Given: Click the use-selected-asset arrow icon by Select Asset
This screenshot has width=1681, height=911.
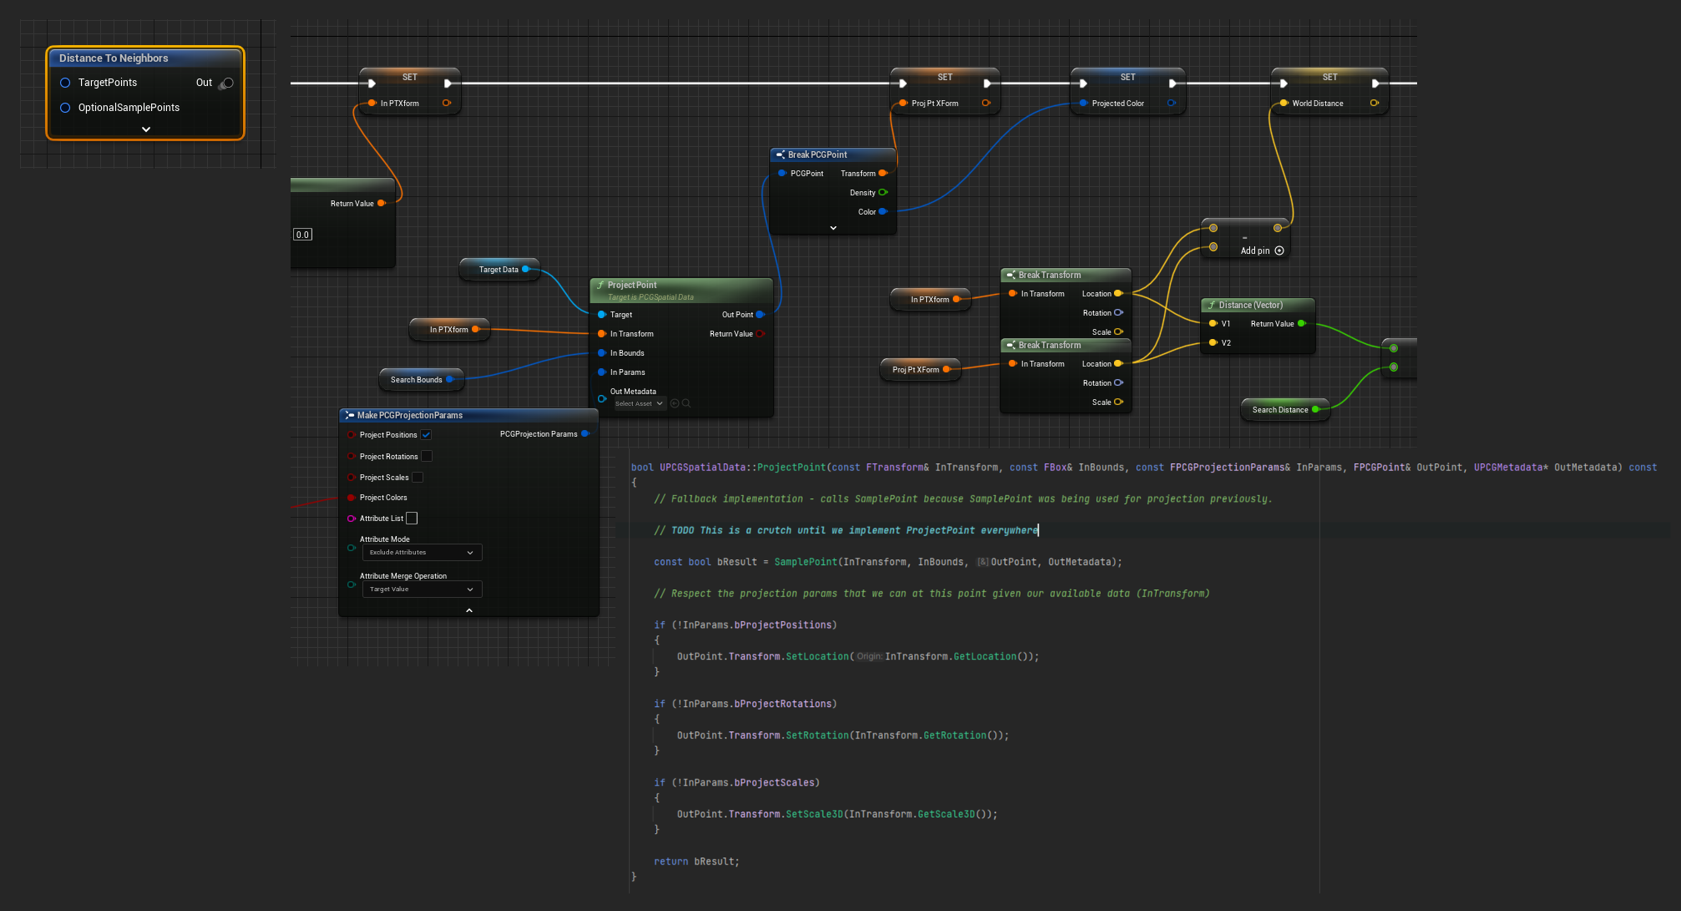Looking at the screenshot, I should click(675, 403).
